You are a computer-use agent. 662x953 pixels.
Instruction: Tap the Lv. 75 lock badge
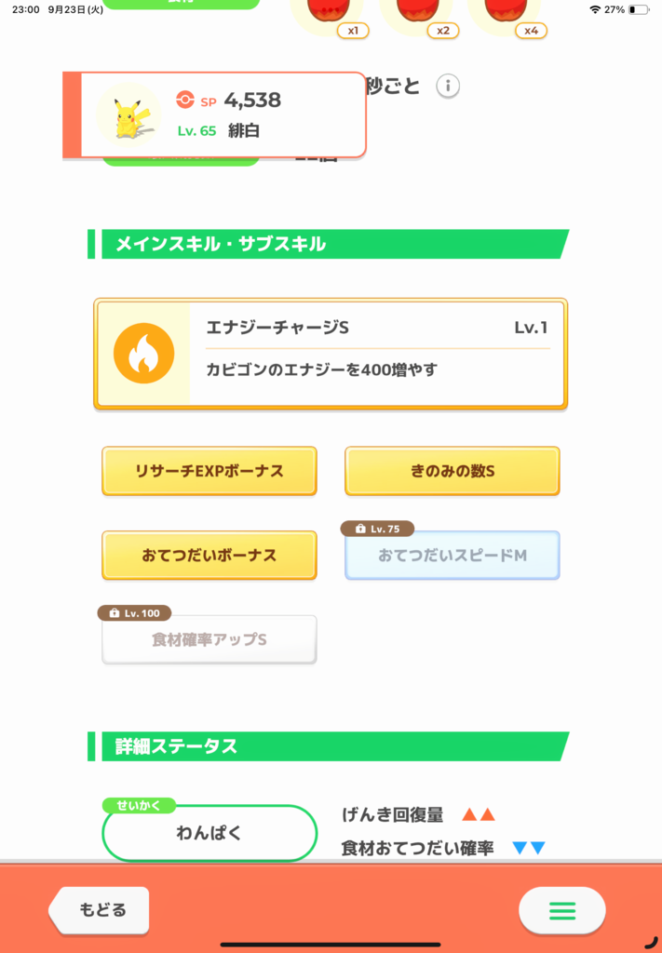click(377, 529)
